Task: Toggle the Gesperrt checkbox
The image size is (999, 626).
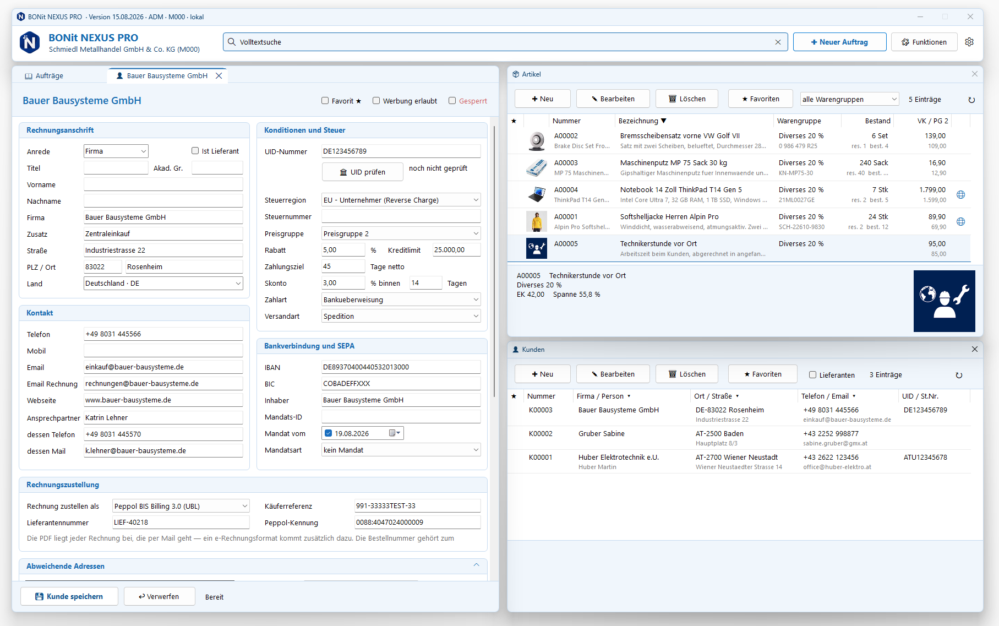Action: point(452,101)
